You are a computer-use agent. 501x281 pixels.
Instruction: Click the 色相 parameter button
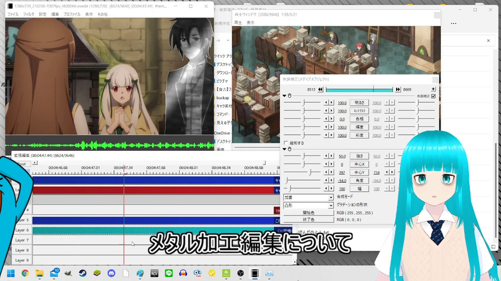pos(360,119)
